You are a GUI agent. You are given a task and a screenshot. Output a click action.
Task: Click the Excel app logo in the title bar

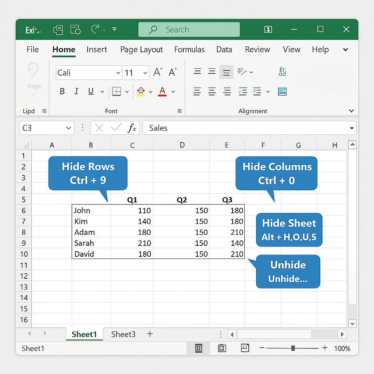coord(33,30)
